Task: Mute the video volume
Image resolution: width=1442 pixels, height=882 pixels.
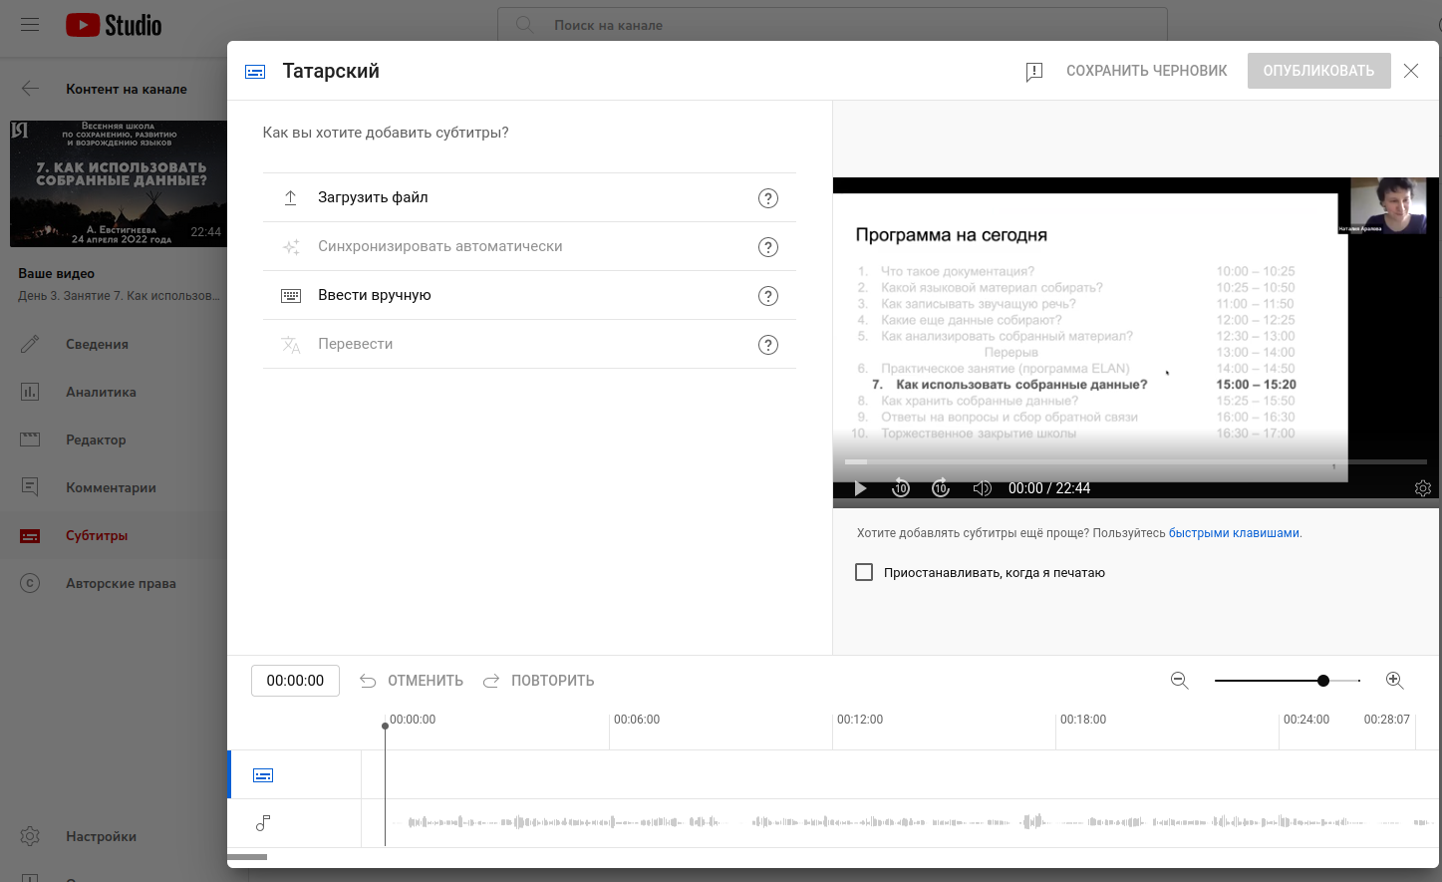Action: [982, 488]
